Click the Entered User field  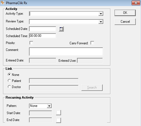tap(90, 60)
